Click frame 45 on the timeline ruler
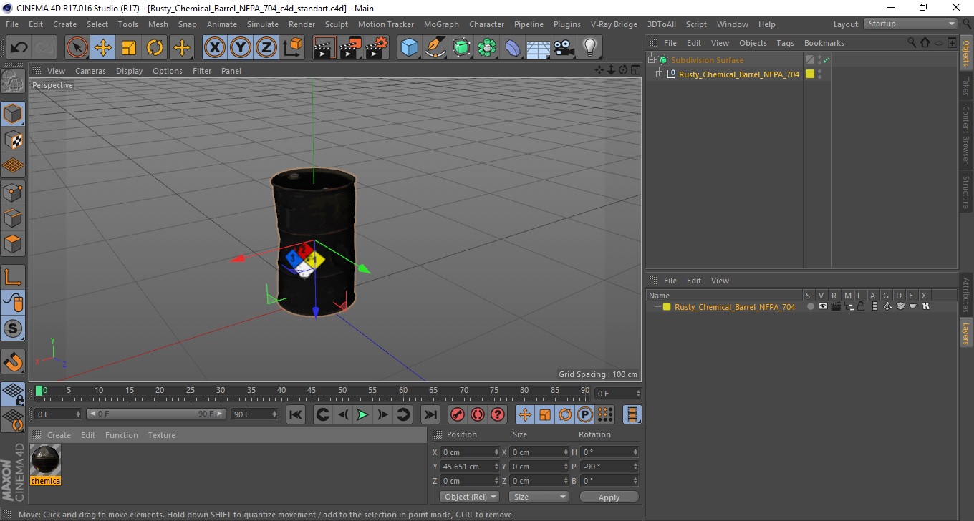Image resolution: width=974 pixels, height=521 pixels. pyautogui.click(x=312, y=391)
